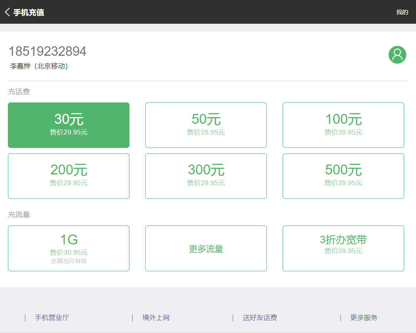This screenshot has width=416, height=333.
Task: Go to 境外上网 roaming link
Action: click(x=156, y=318)
